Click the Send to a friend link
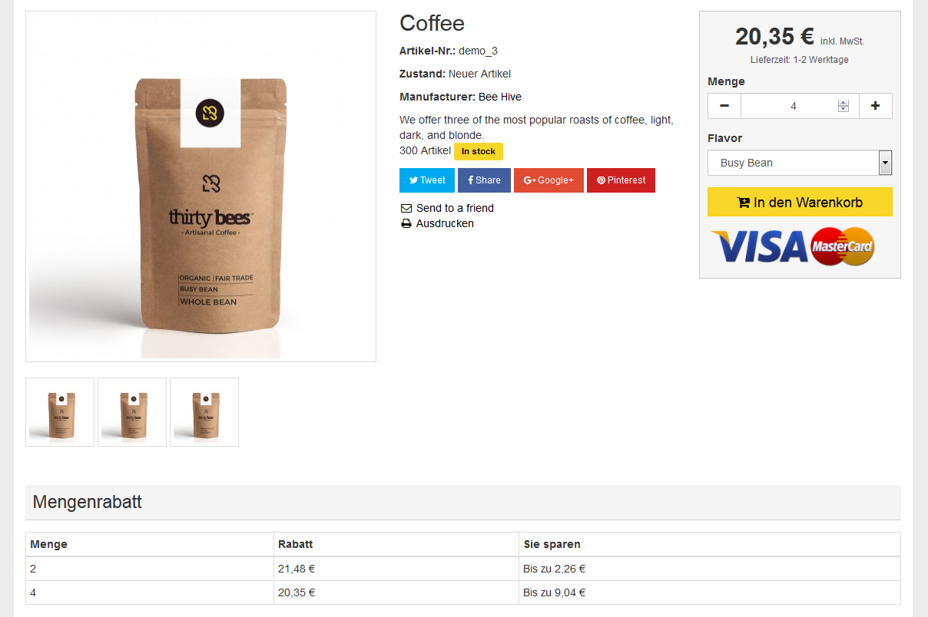This screenshot has height=617, width=928. pyautogui.click(x=455, y=208)
